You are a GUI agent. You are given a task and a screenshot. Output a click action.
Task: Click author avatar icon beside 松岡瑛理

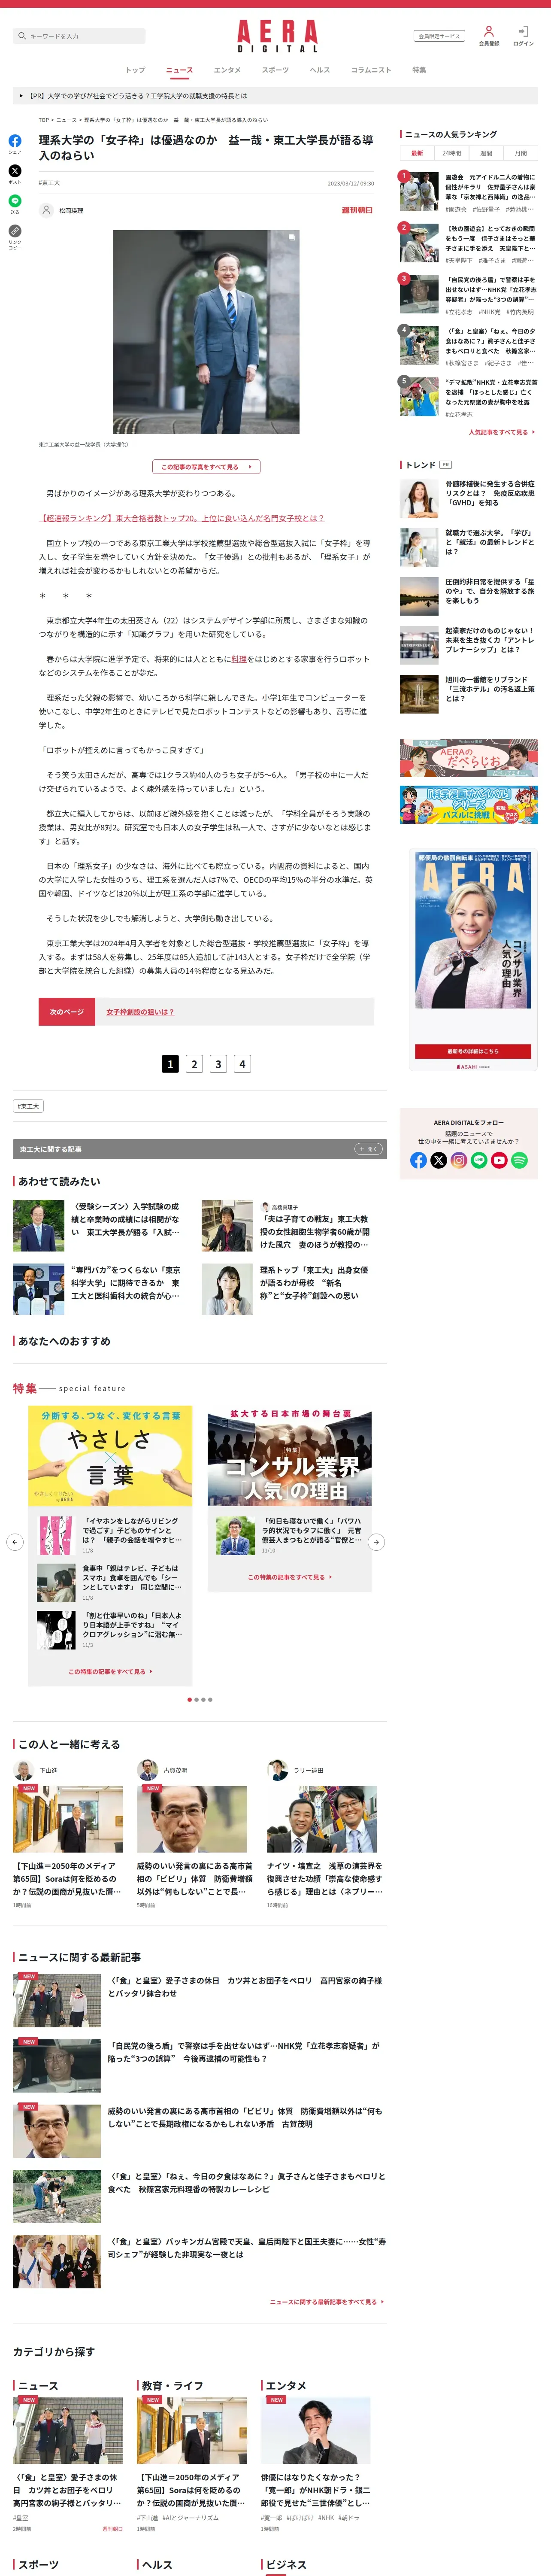tap(46, 210)
